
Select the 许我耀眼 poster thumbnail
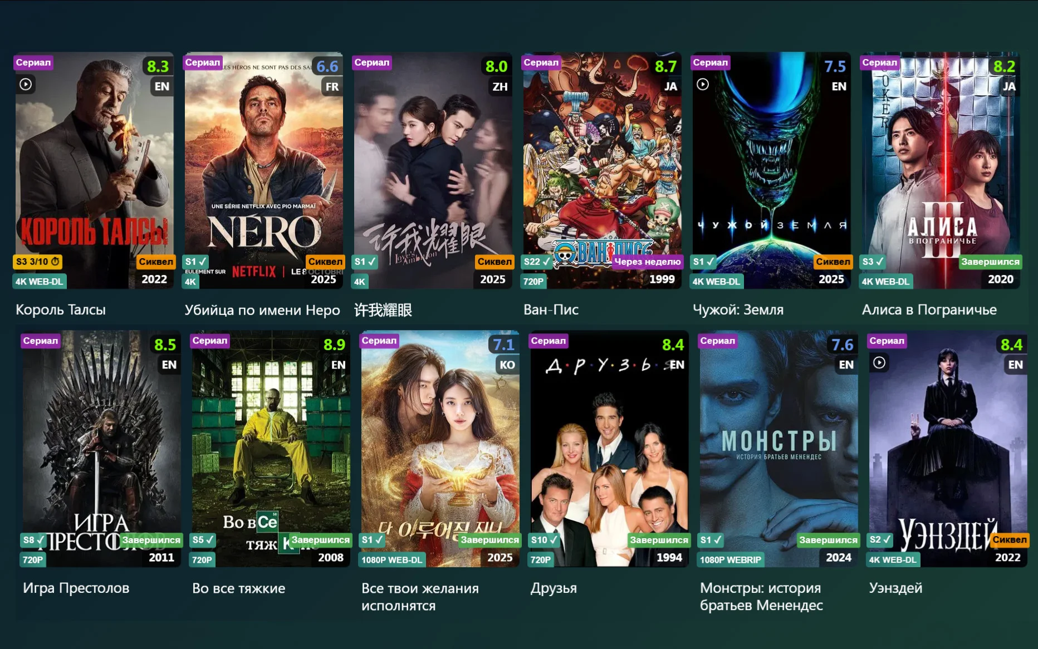point(433,170)
